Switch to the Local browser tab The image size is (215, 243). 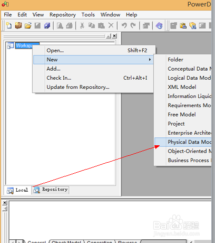pos(17,190)
